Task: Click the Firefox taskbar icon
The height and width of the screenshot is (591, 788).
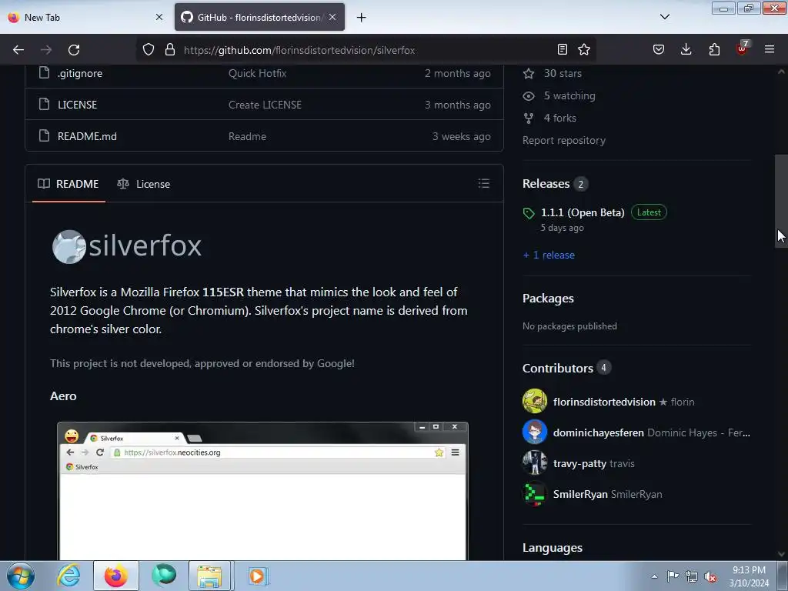Action: pos(116,576)
